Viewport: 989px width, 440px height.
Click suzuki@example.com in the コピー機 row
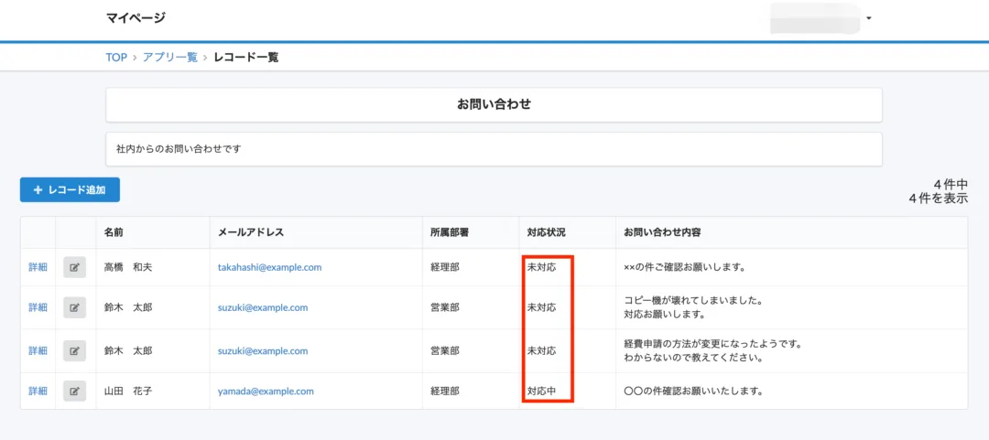coord(263,307)
